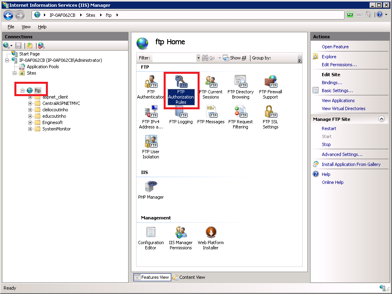Click Install Application From Gallery
This screenshot has width=392, height=294.
351,165
